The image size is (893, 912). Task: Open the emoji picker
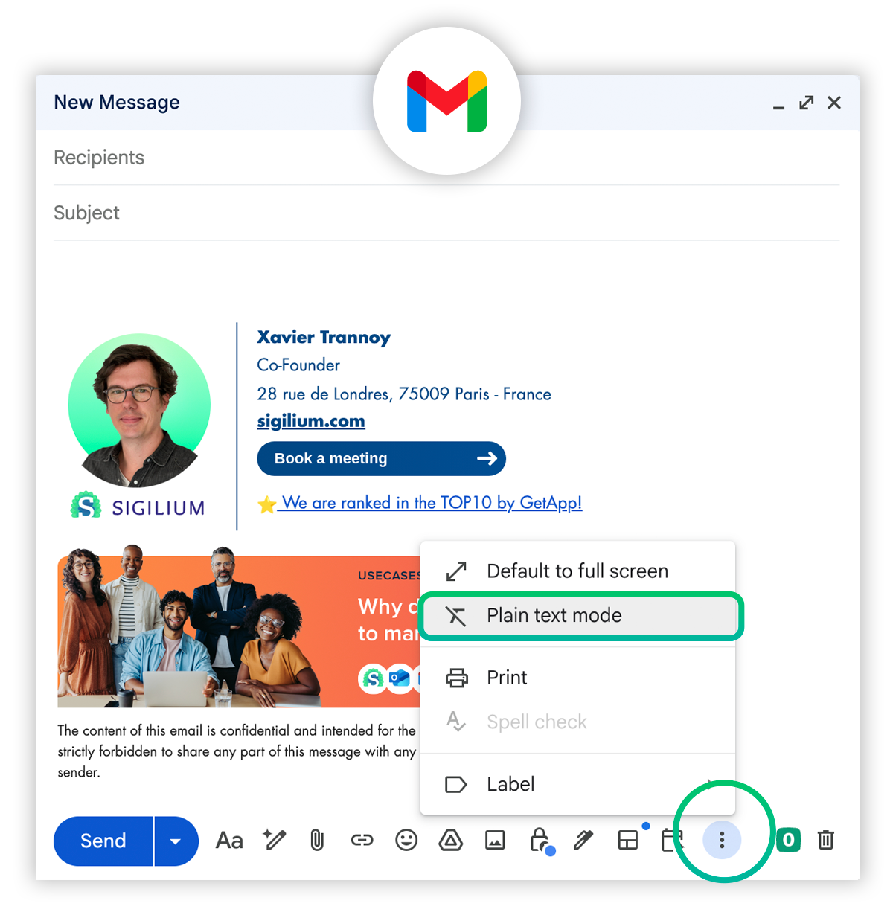point(406,841)
